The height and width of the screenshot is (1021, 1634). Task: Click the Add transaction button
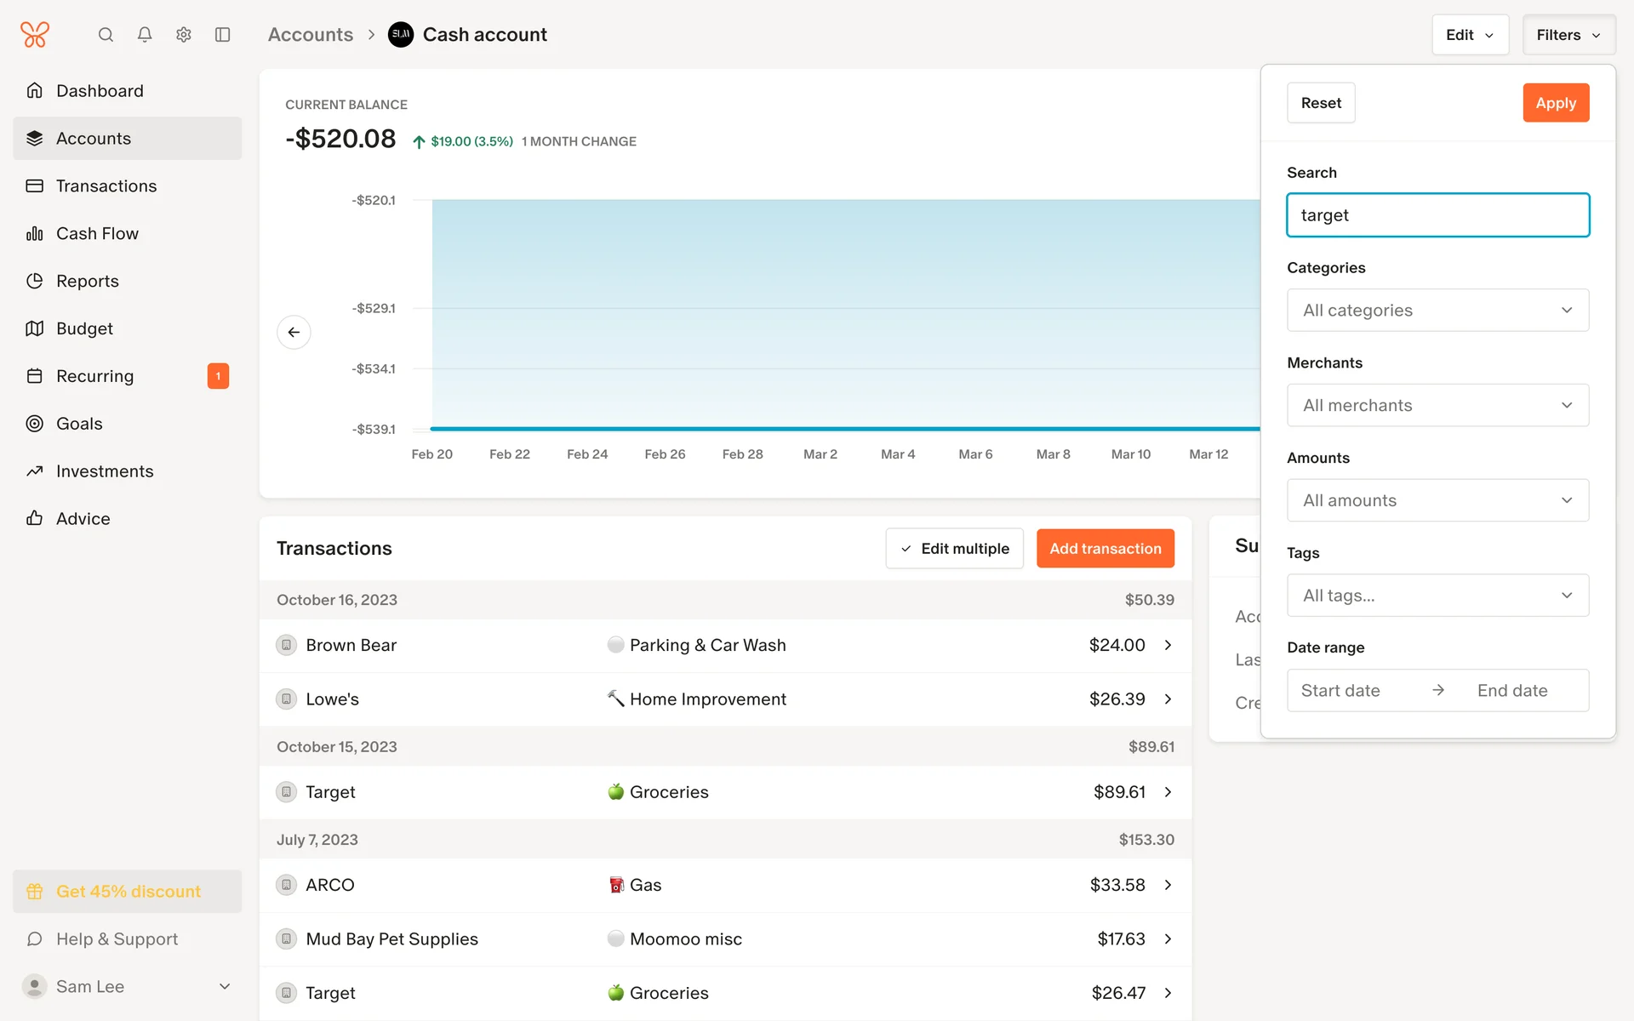pyautogui.click(x=1105, y=549)
